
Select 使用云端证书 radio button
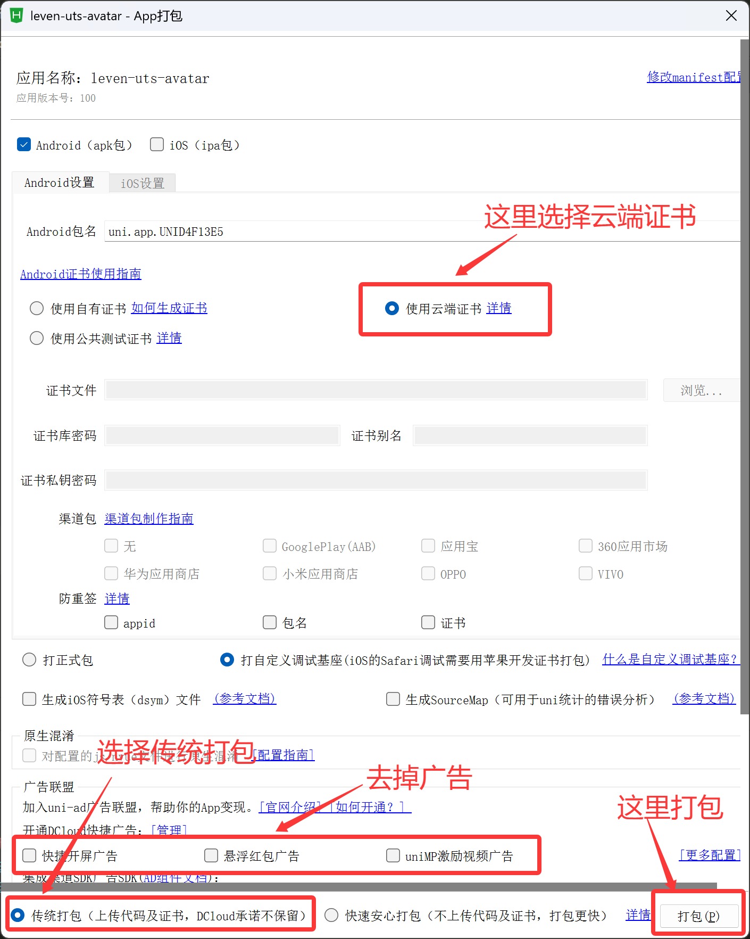click(x=392, y=308)
